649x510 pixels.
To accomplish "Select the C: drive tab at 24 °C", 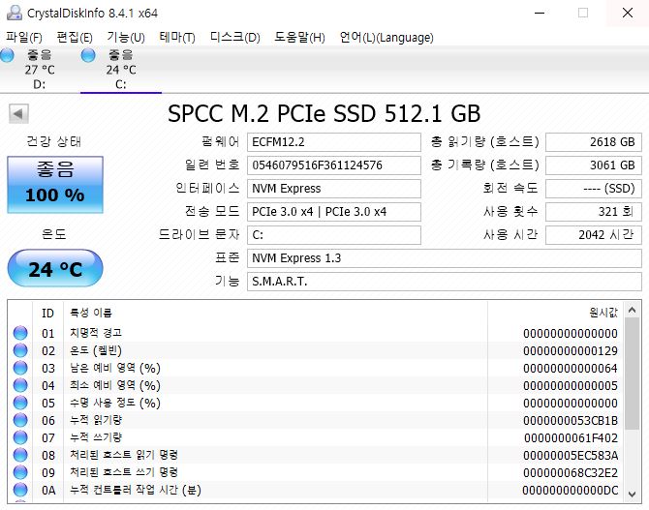I will pyautogui.click(x=121, y=69).
